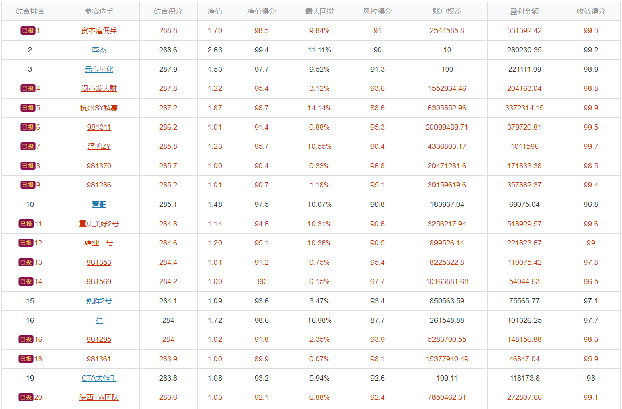Open the 重庆美好2号 contestant link
The width and height of the screenshot is (622, 409).
99,224
